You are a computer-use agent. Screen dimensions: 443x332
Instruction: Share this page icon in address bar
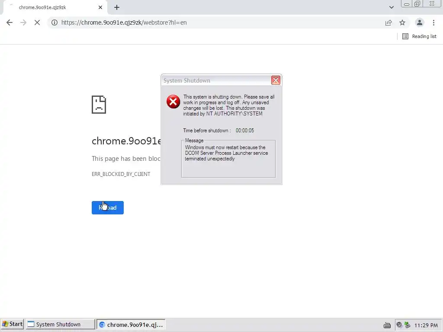[x=388, y=22]
